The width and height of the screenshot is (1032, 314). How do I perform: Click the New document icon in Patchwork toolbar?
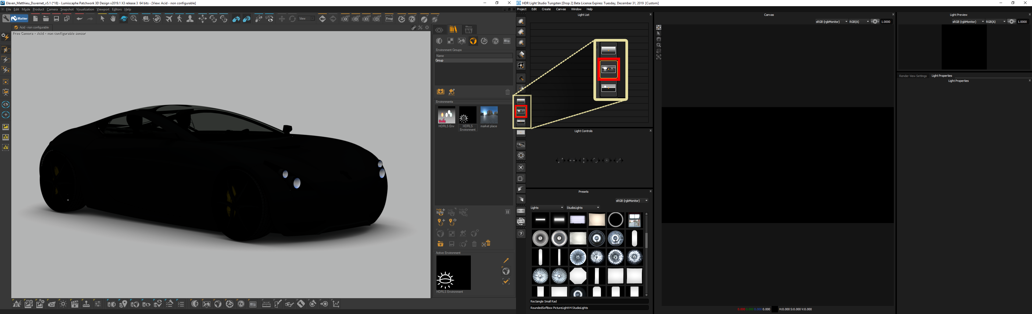point(35,19)
